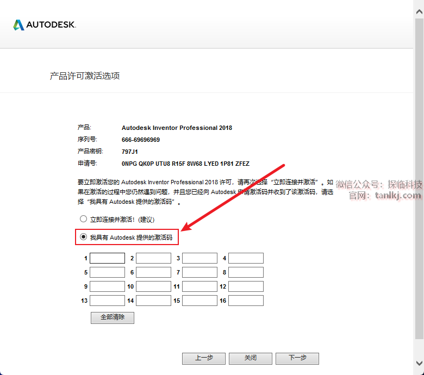Click activation code field 14

[x=154, y=301]
